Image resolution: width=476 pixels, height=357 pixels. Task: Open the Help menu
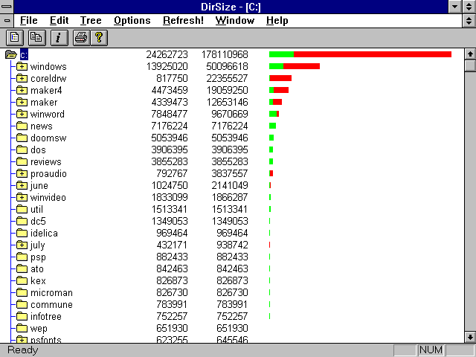coord(277,20)
